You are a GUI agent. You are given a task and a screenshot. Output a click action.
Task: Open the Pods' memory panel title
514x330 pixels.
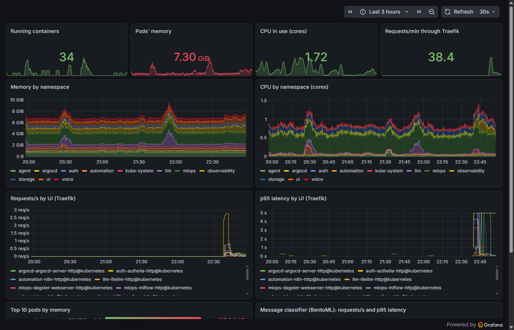click(x=153, y=31)
